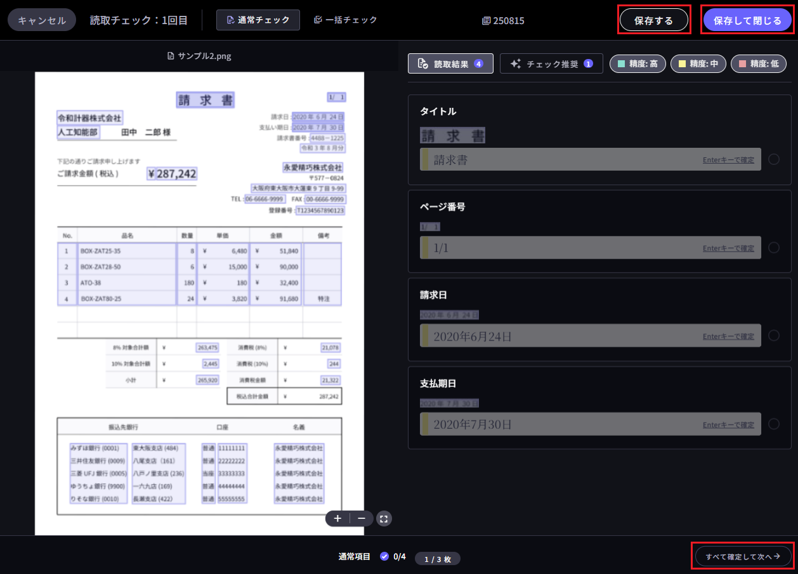Click the fit-to-screen icon on document viewer

pos(383,519)
